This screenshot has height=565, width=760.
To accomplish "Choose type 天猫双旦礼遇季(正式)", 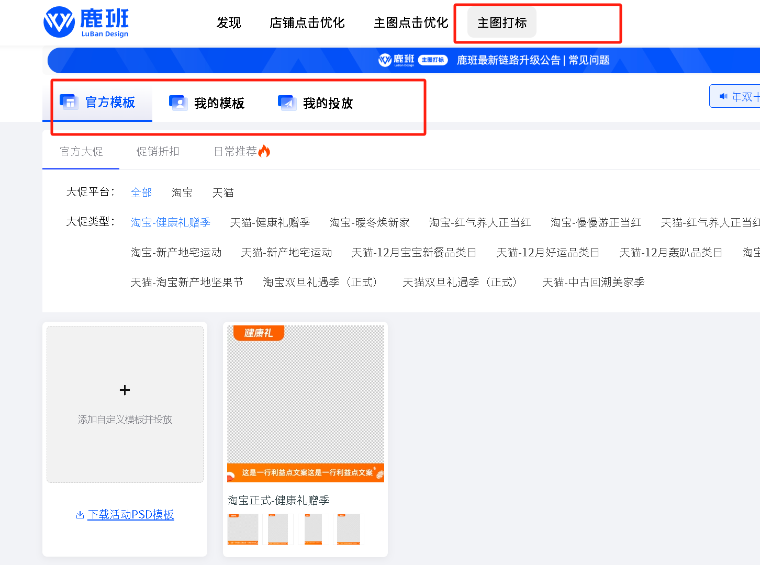I will click(462, 282).
